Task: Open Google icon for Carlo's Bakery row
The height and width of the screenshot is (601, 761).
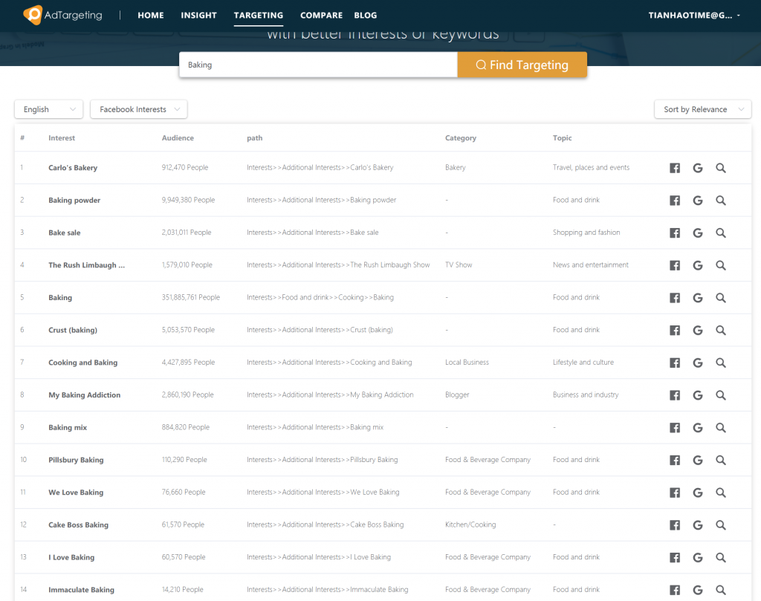Action: [697, 168]
